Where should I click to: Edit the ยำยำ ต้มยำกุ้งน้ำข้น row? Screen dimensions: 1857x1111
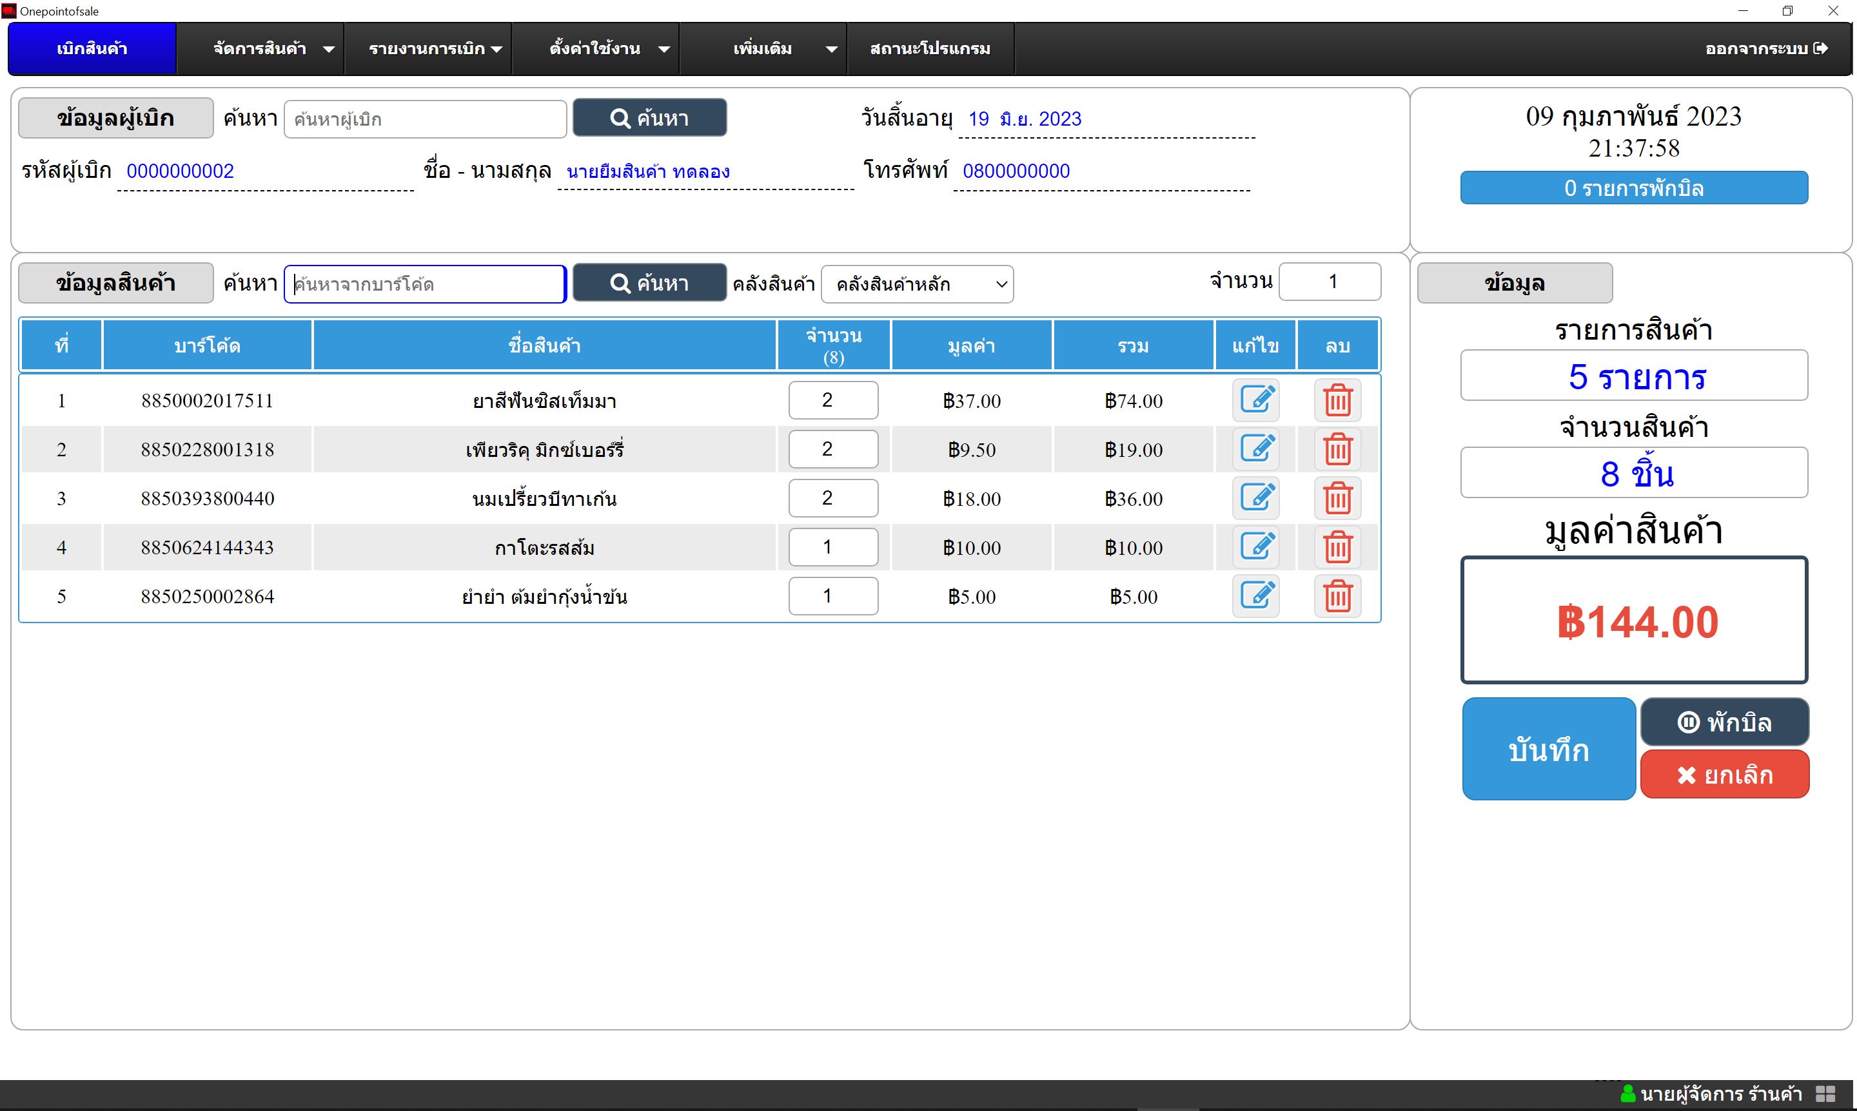coord(1255,596)
